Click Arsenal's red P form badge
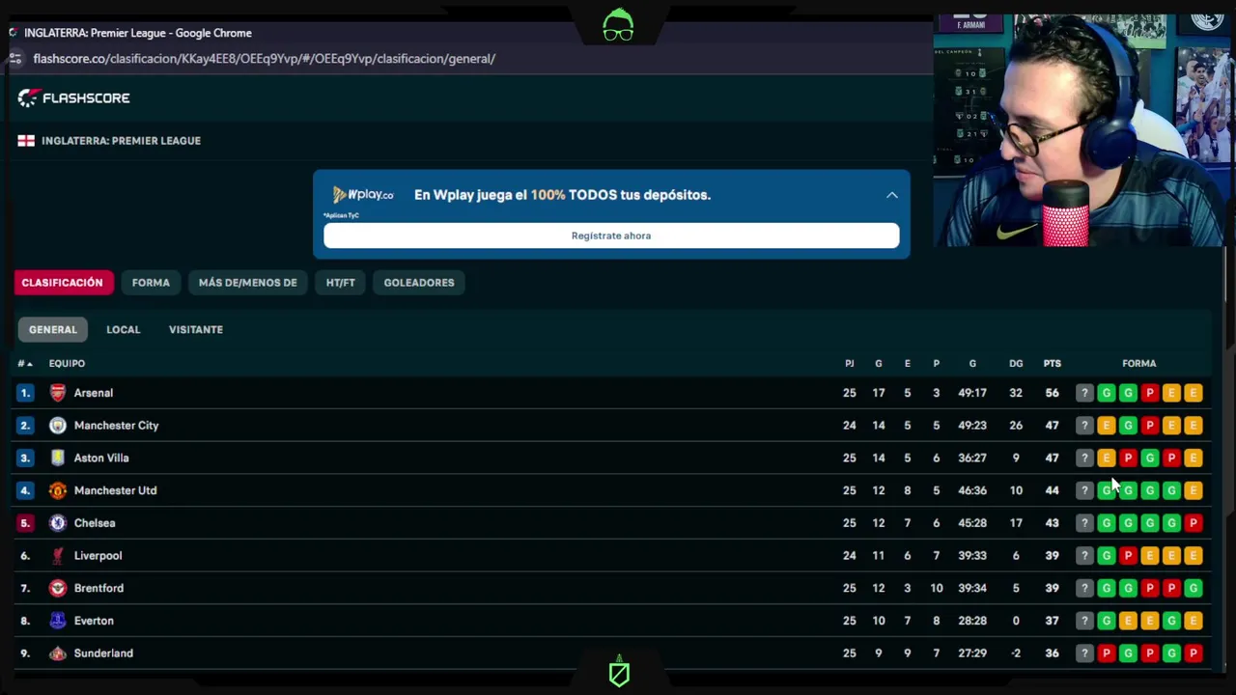 tap(1150, 393)
